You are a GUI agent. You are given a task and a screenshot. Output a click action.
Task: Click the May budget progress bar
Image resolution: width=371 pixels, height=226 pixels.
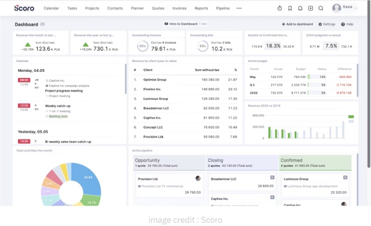[x=318, y=77]
